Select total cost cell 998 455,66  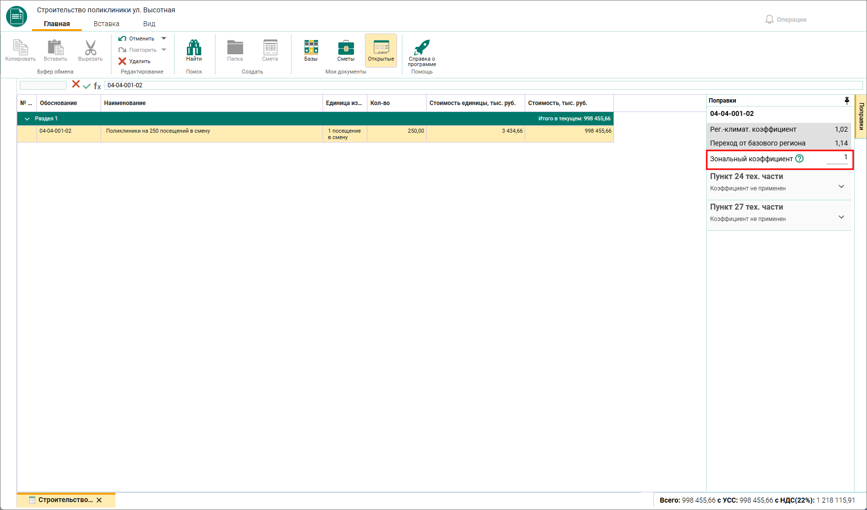pyautogui.click(x=569, y=134)
